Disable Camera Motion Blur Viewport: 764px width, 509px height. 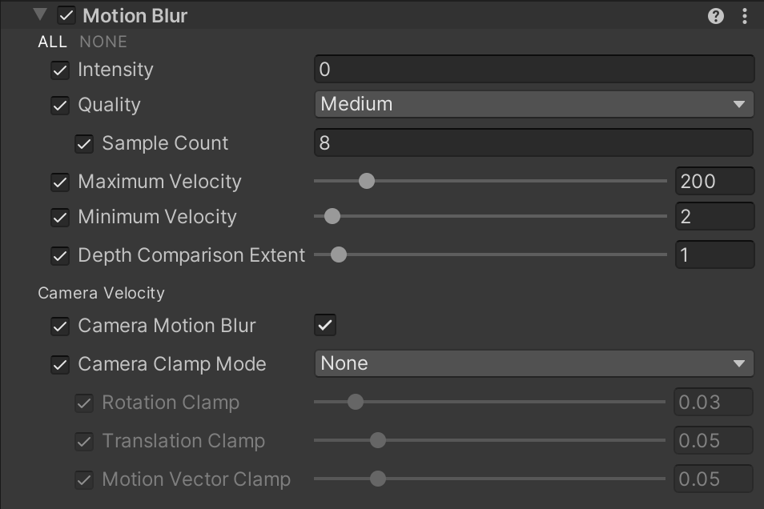point(325,325)
